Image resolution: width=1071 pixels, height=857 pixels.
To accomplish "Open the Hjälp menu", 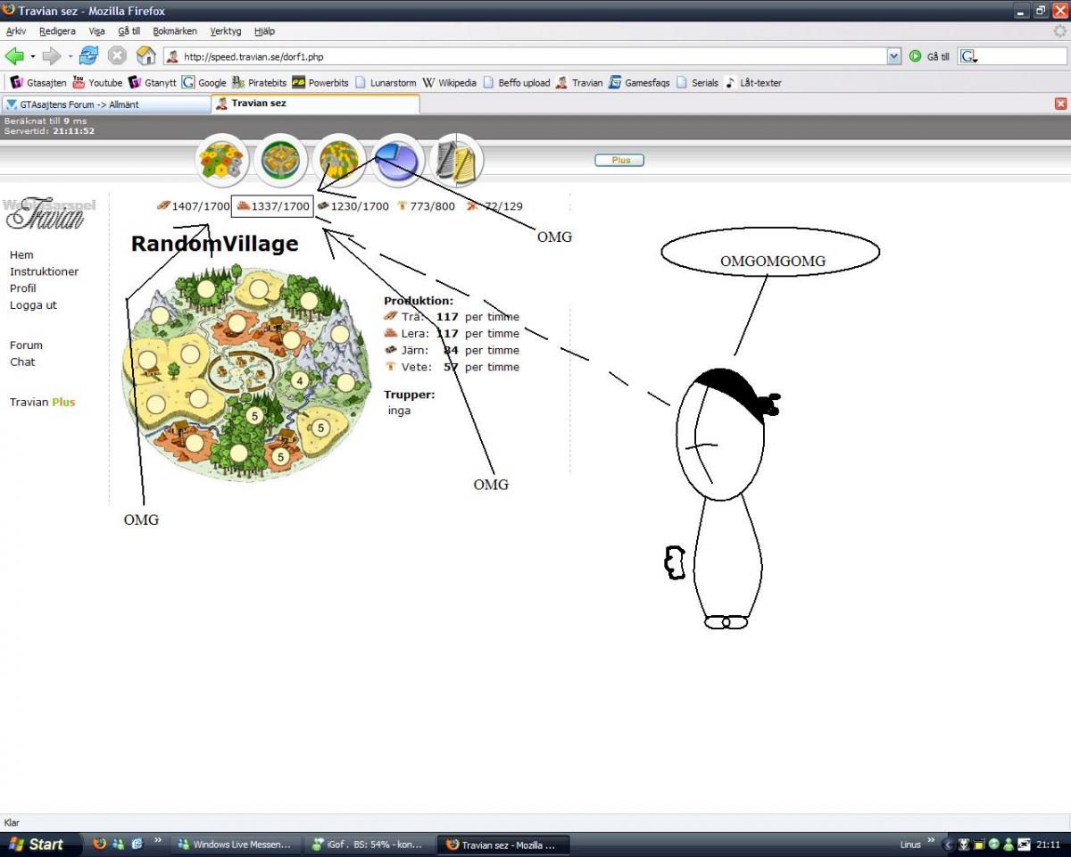I will pyautogui.click(x=264, y=30).
